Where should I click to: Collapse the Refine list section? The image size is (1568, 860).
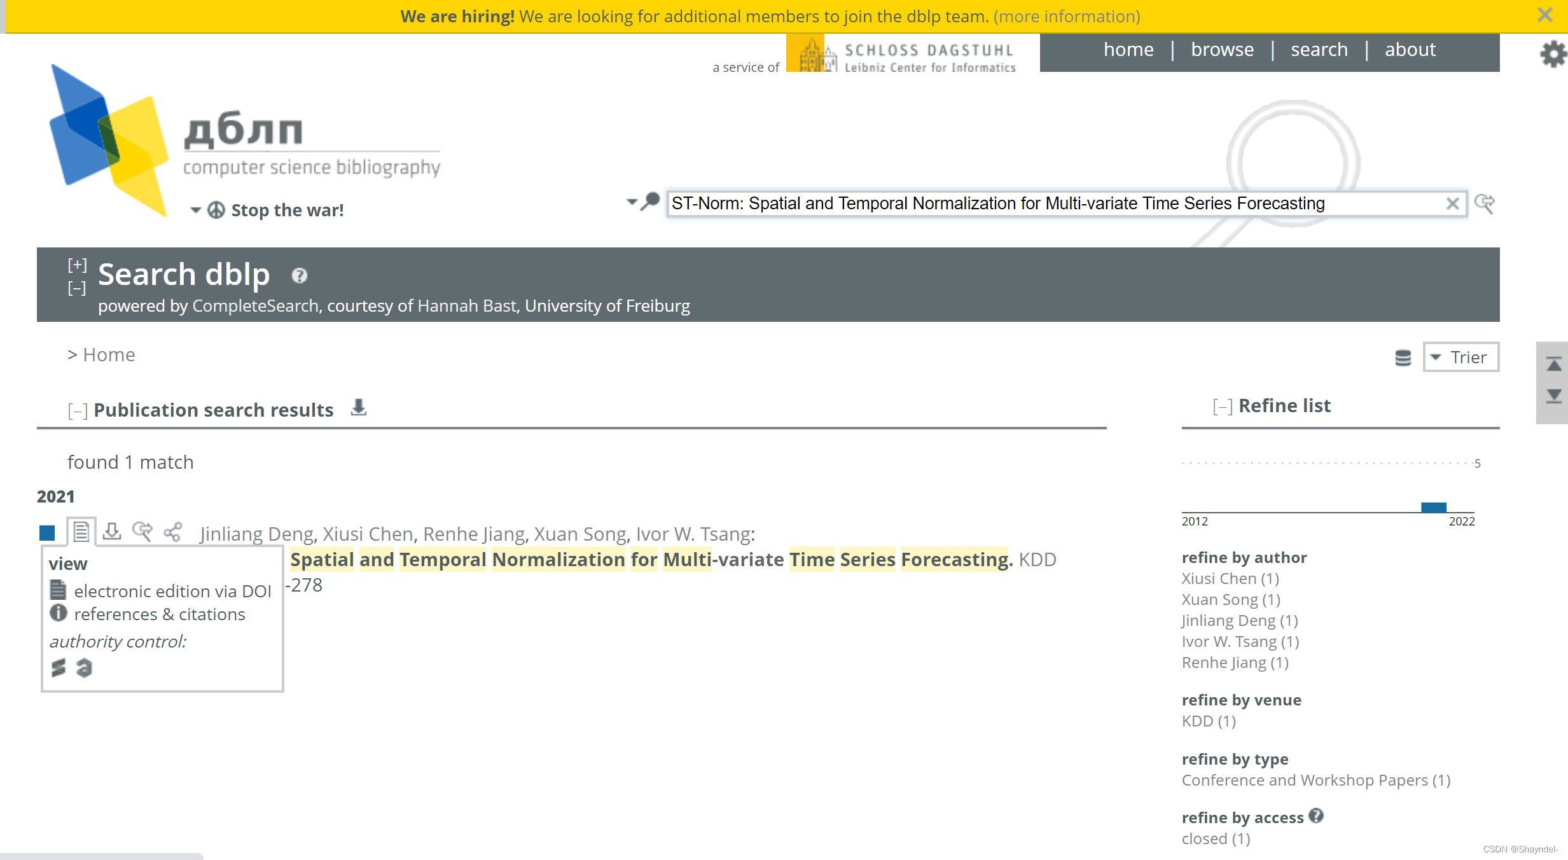coord(1222,406)
